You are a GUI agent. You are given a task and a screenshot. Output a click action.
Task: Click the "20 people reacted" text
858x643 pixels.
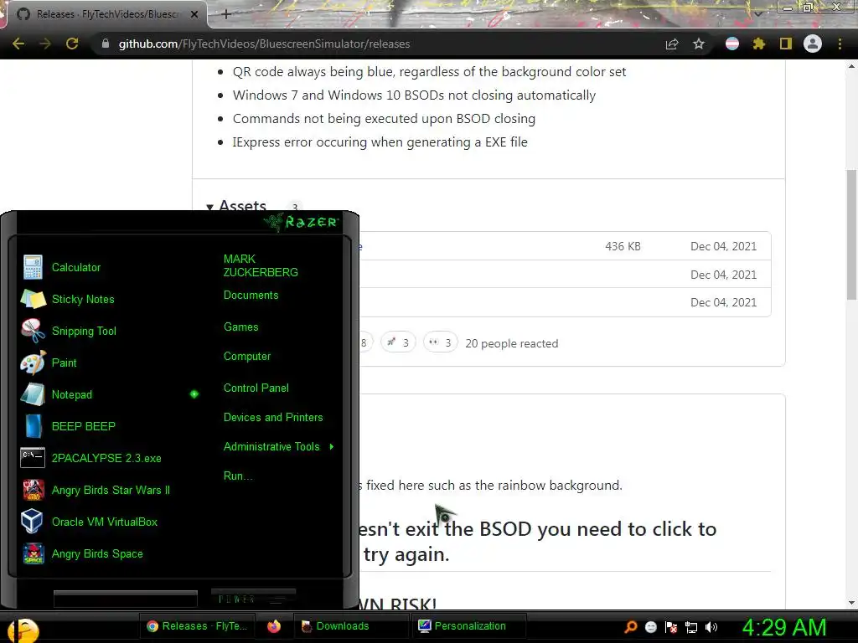[x=512, y=343]
